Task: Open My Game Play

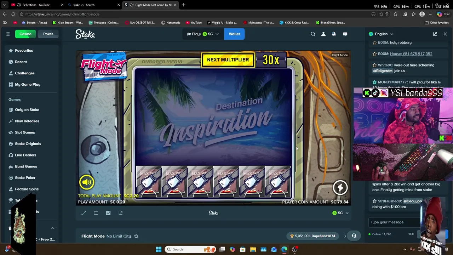Action: 28,84
